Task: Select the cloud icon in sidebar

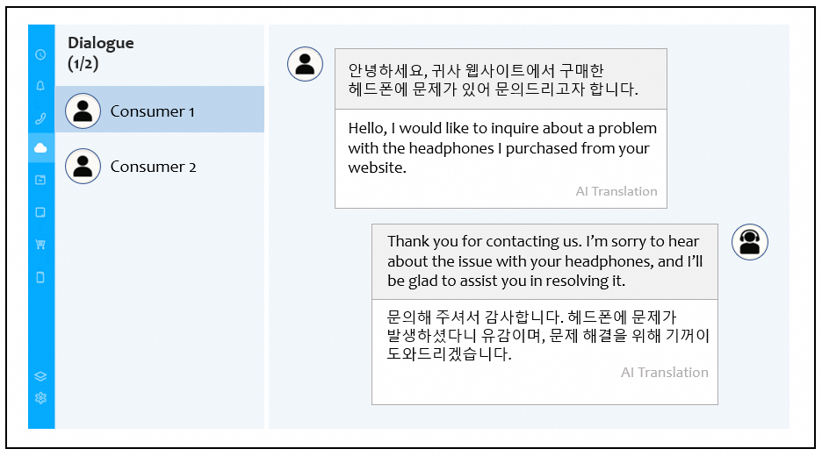Action: pos(40,148)
